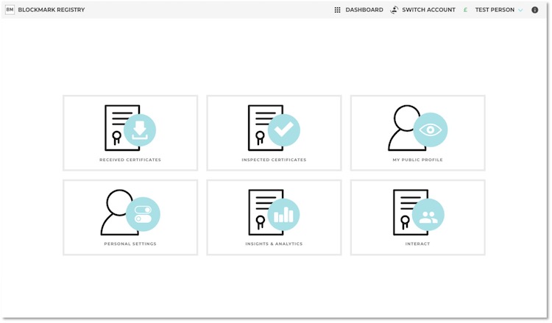
Task: Click the Insights & Analytics bar chart icon
Action: click(283, 215)
